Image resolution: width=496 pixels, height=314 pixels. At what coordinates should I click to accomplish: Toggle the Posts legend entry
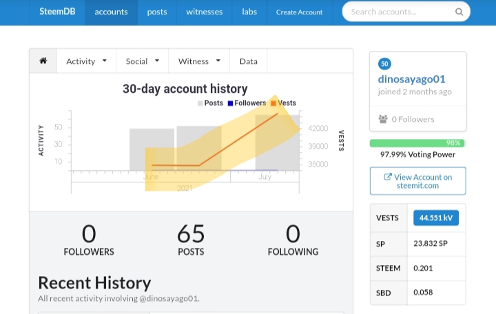[x=210, y=103]
